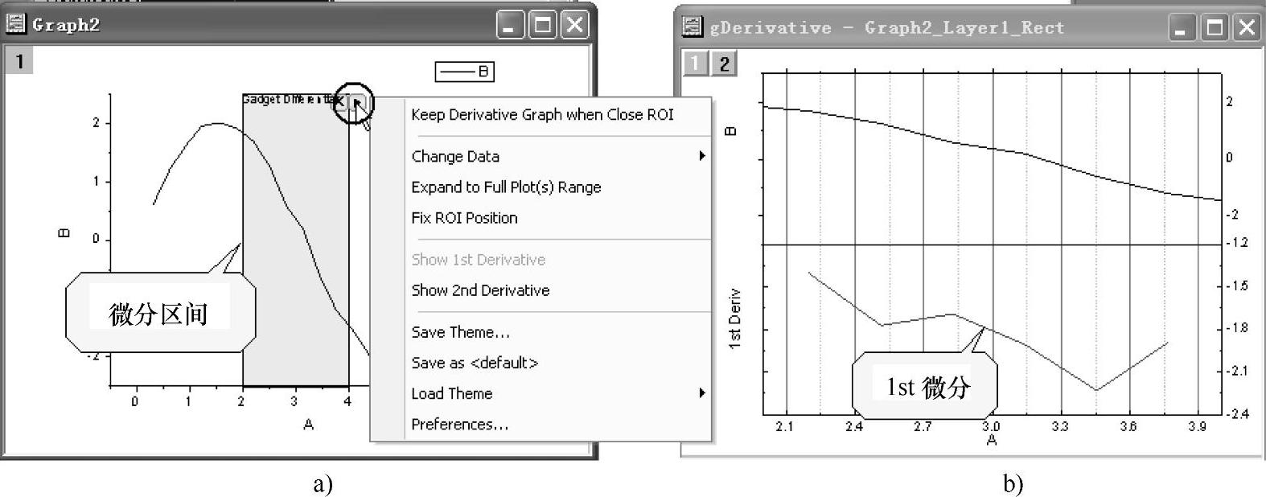1266x497 pixels.
Task: Expand the Load Theme submenu
Action: 558,392
